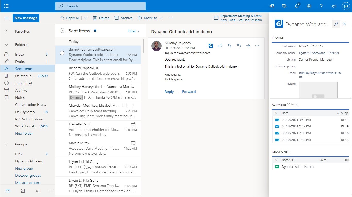
Task: Switch to Mail module icon at bottom
Action: coord(8,191)
